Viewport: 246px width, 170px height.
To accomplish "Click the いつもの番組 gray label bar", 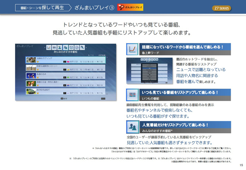I will (185, 98).
